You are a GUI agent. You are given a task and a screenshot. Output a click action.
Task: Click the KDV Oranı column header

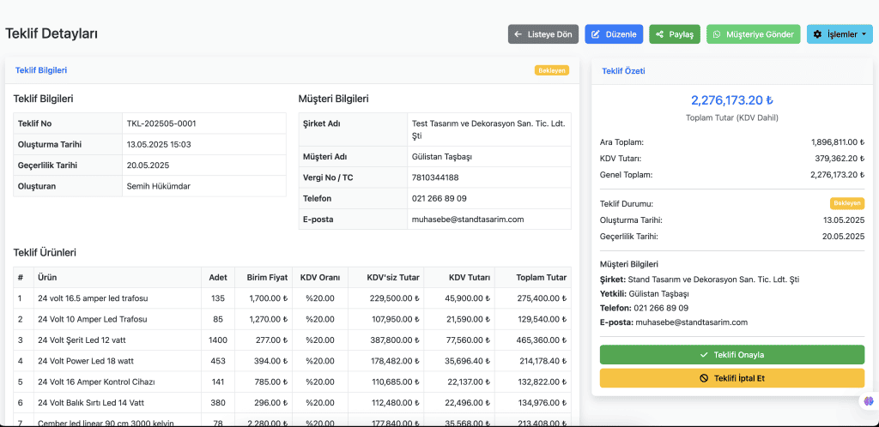[320, 277]
